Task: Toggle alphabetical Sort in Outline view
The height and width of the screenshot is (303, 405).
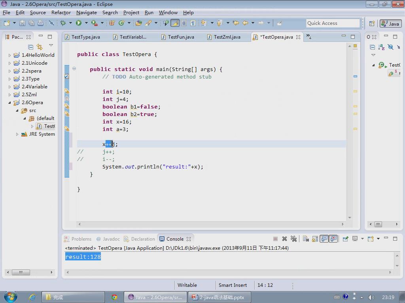Action: [x=381, y=47]
